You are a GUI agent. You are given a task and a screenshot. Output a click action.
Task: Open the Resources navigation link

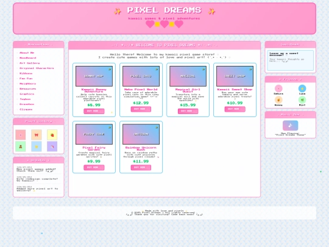click(x=27, y=88)
